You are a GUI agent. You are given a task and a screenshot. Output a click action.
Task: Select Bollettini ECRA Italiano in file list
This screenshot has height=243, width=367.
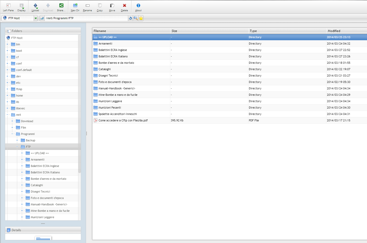pos(230,56)
